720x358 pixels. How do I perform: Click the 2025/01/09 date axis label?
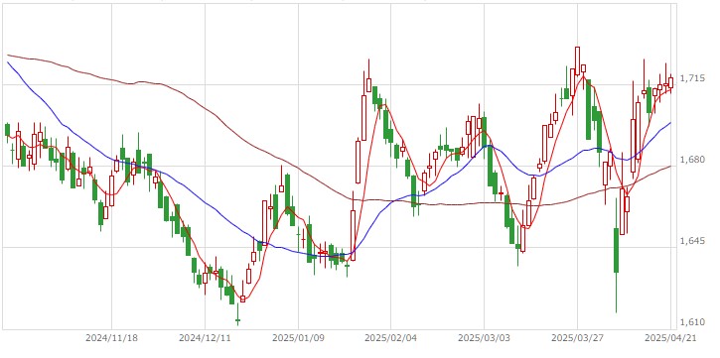coord(298,338)
